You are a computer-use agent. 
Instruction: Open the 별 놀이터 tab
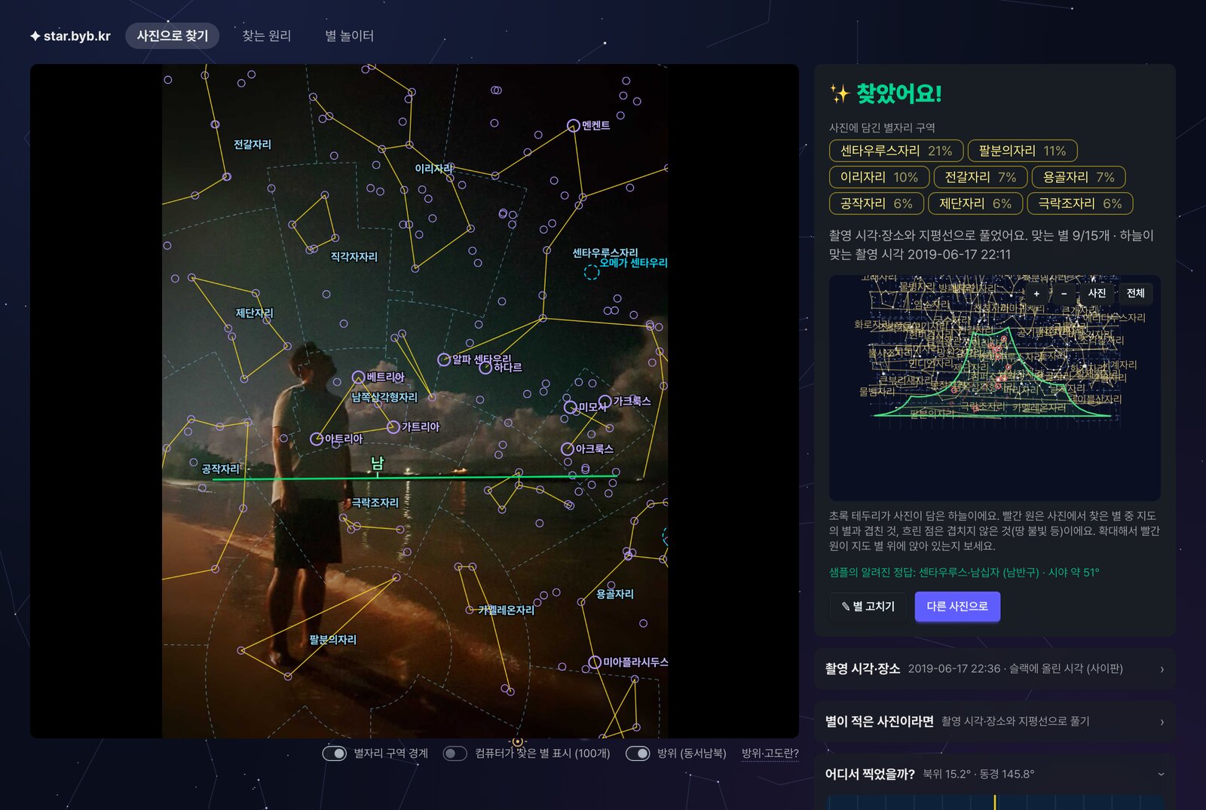coord(349,35)
